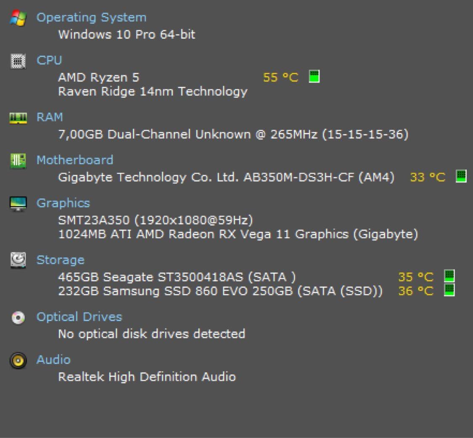Open the Storage section heading
This screenshot has width=473, height=438.
[60, 260]
